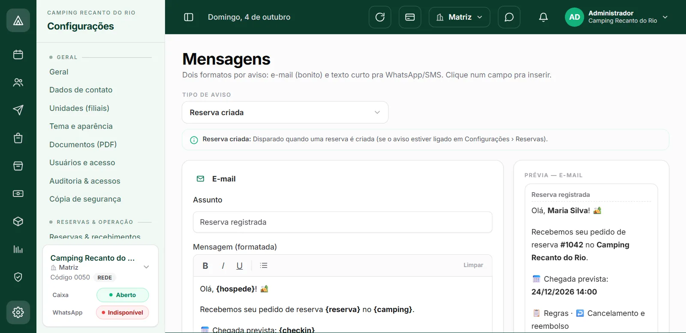The image size is (686, 333).
Task: Click the Aberto caixa status badge
Action: (x=123, y=295)
